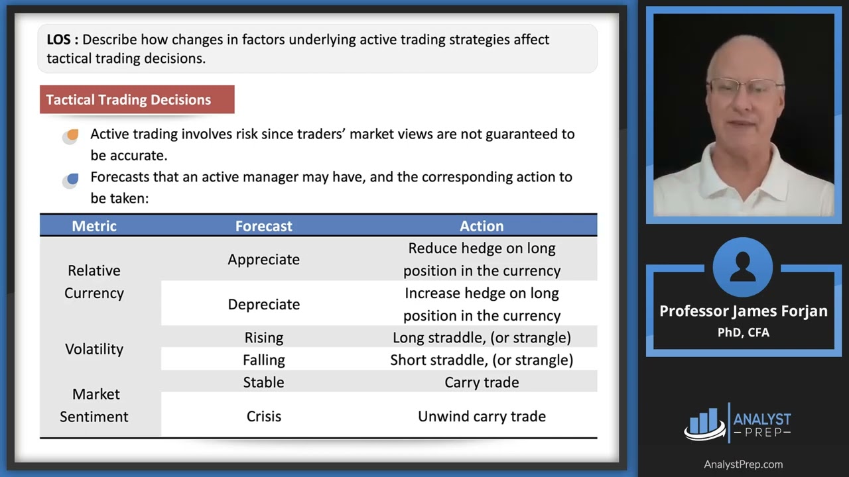Click the professor's video thumbnail
Screen dimensions: 849x477
(x=744, y=115)
